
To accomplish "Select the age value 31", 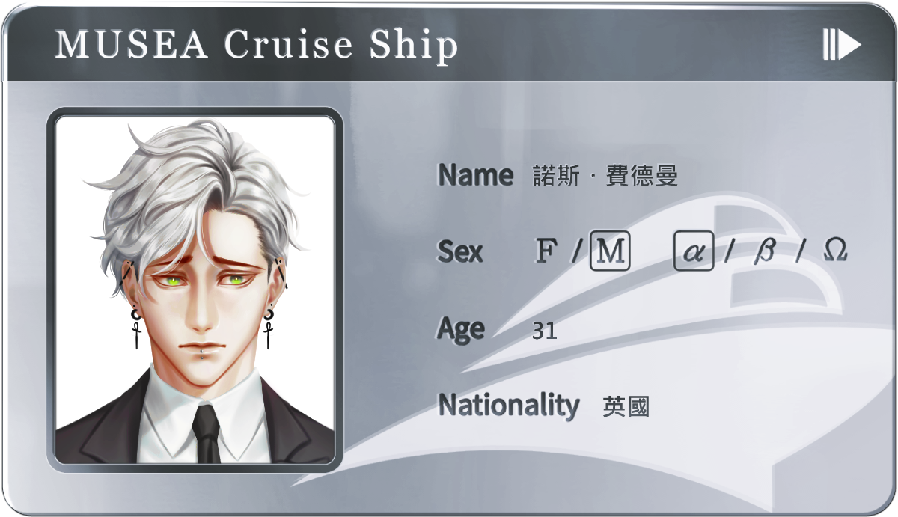I will click(545, 331).
